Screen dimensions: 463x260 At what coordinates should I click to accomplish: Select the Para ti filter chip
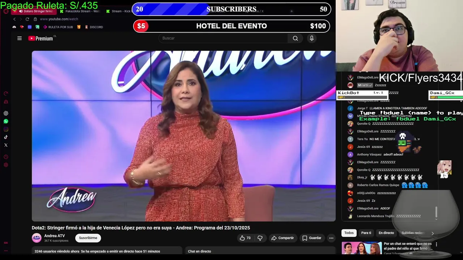366,233
